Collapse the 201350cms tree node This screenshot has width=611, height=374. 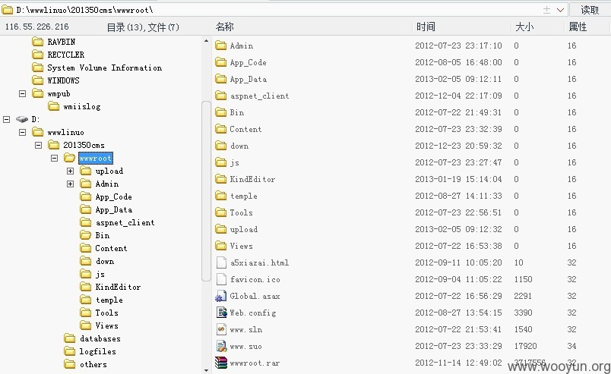(38, 145)
